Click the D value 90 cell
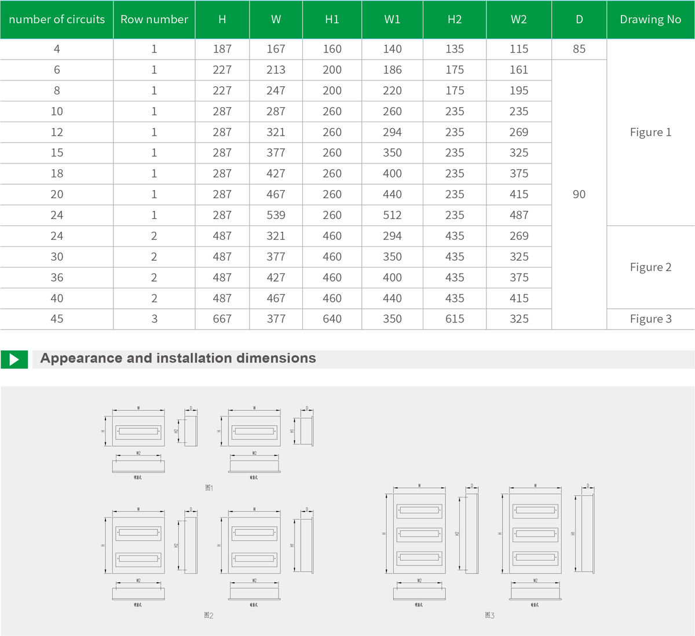The height and width of the screenshot is (636, 695). click(x=579, y=195)
